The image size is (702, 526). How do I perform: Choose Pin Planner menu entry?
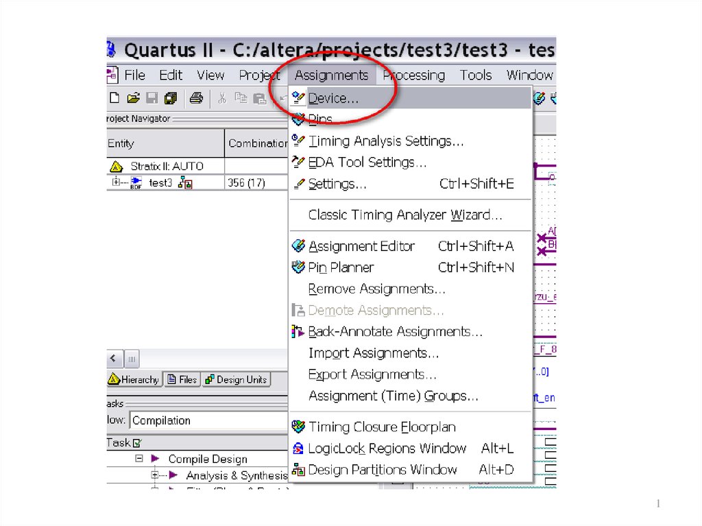tap(341, 267)
